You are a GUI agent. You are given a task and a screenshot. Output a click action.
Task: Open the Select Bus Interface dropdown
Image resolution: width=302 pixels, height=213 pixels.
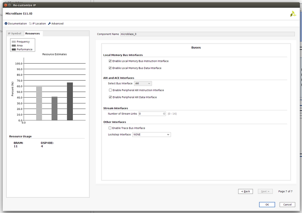143,83
